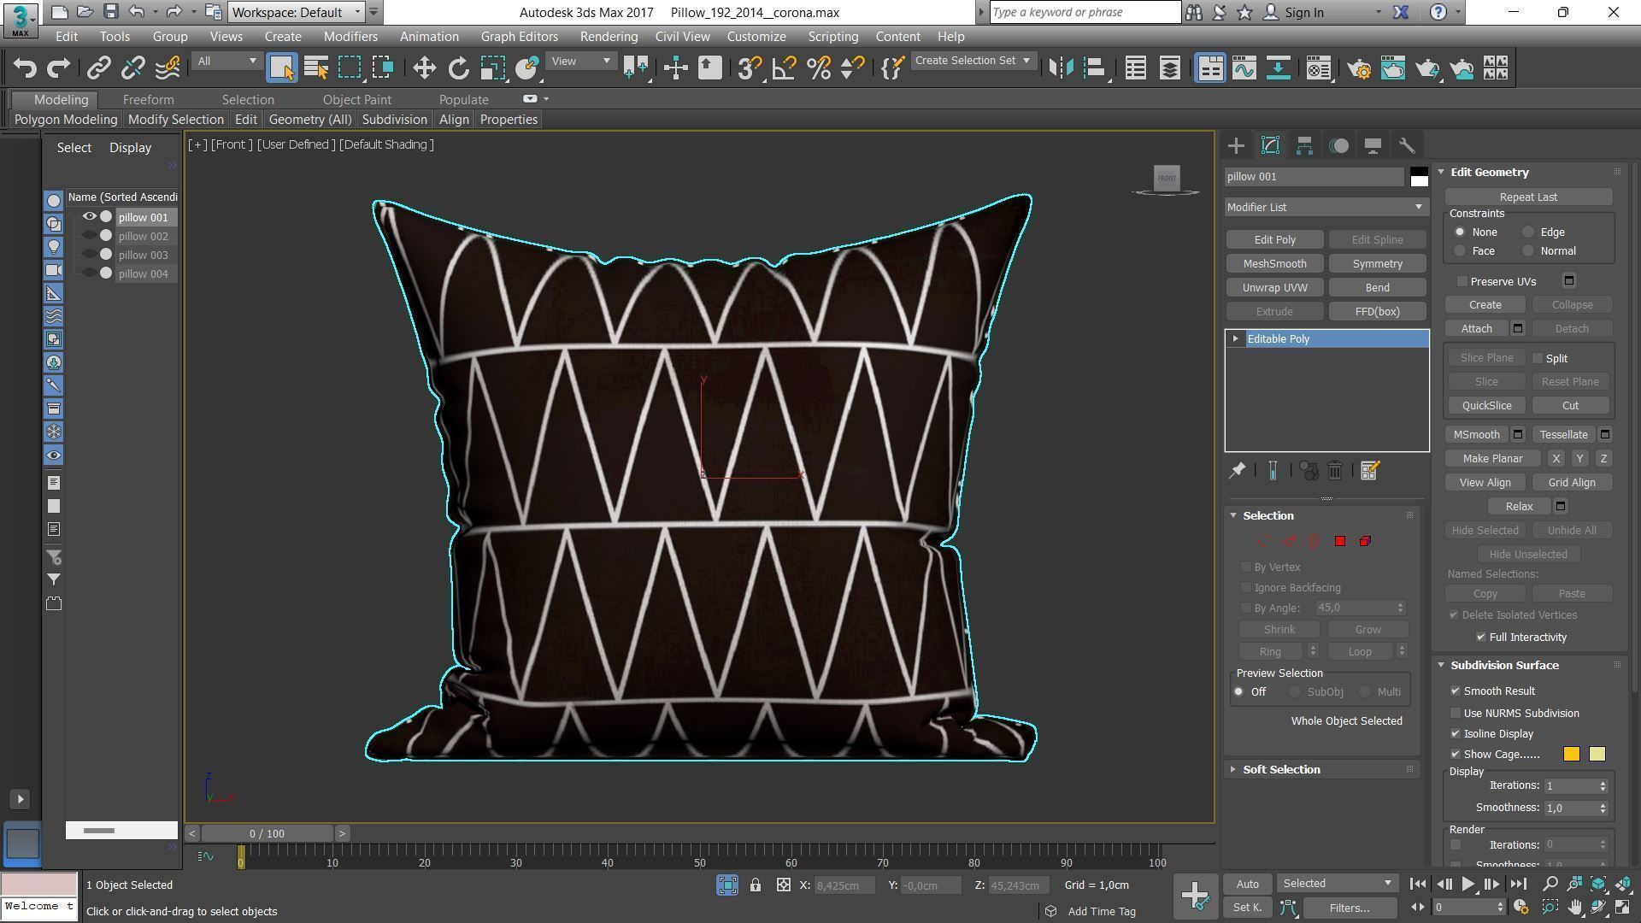Select Polygon sub-object level icon
The height and width of the screenshot is (923, 1641).
point(1339,541)
